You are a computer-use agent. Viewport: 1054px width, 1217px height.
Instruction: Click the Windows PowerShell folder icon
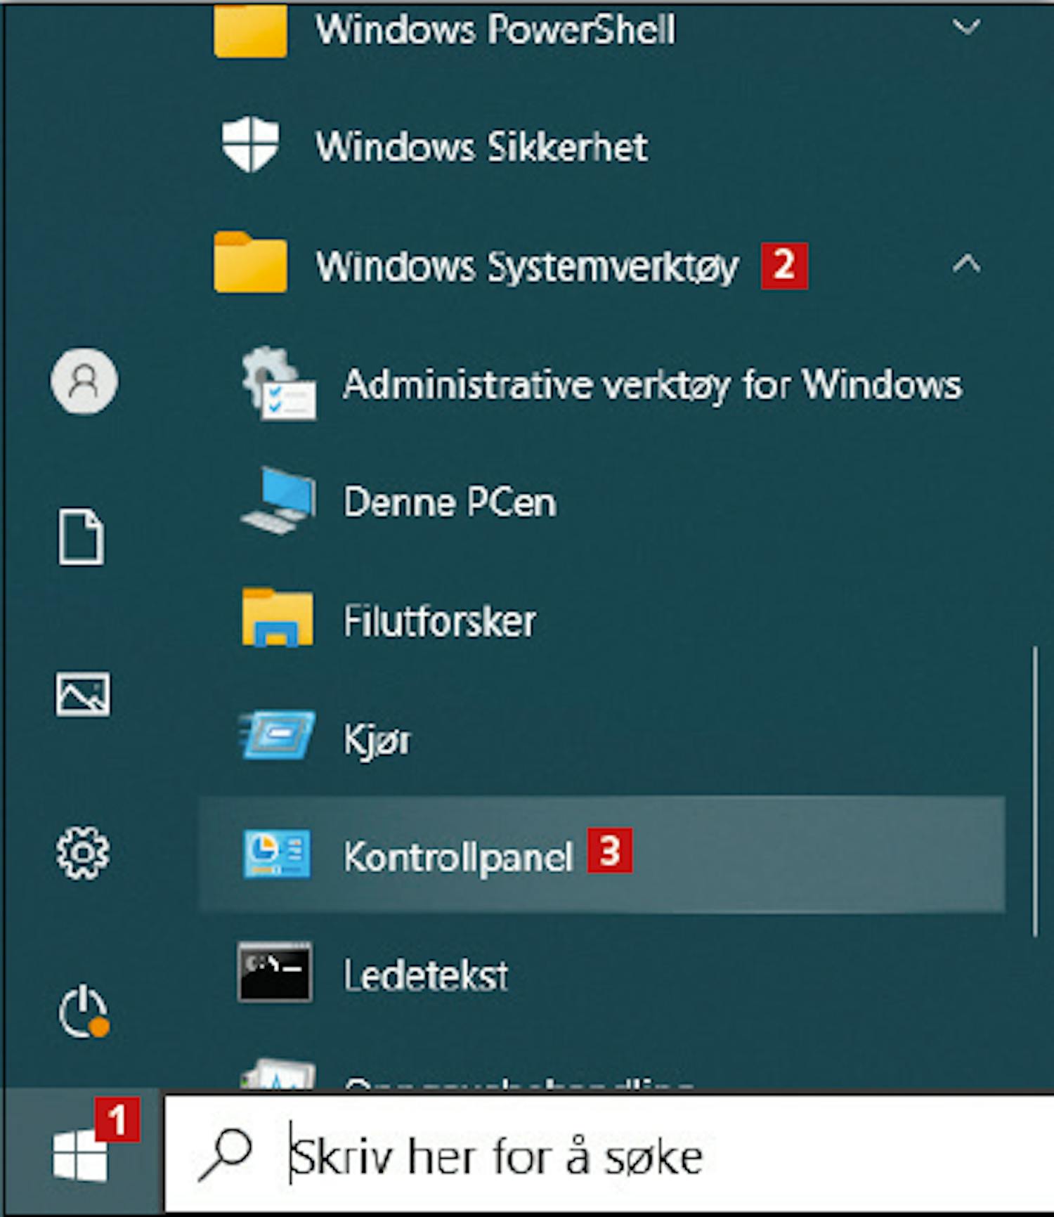click(250, 30)
